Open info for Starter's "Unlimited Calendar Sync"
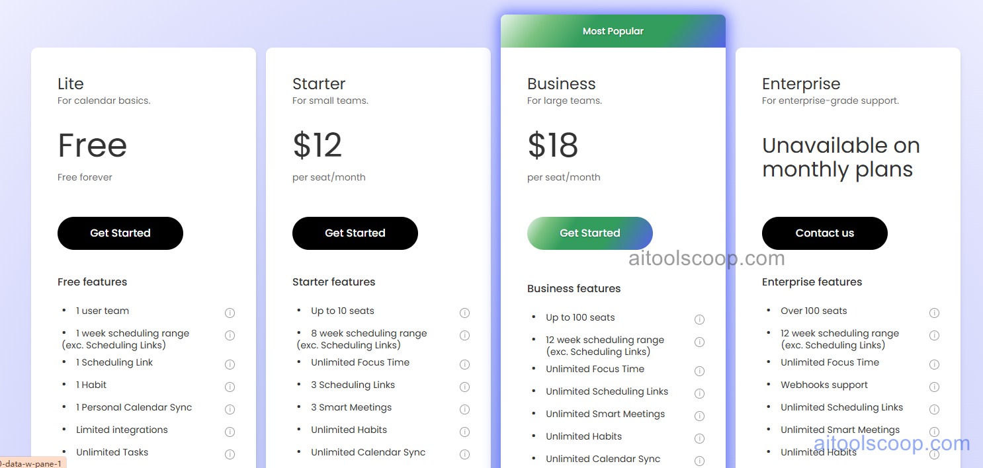The height and width of the screenshot is (468, 983). coord(464,454)
